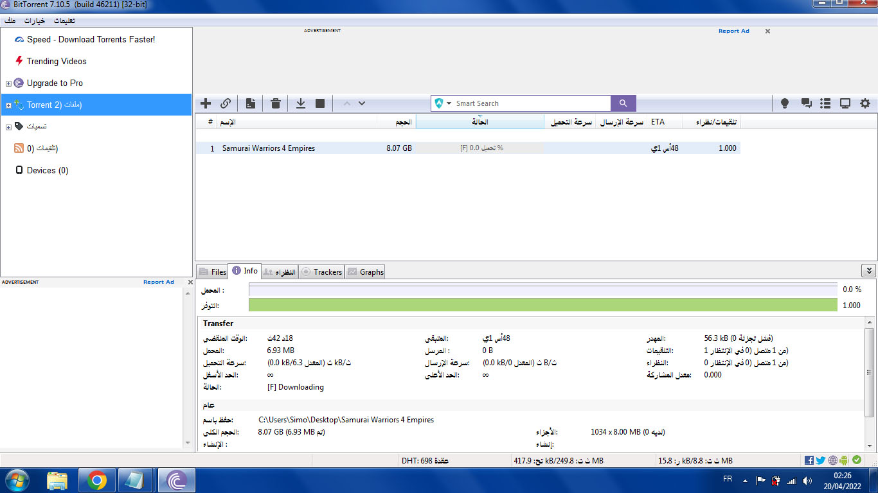878x493 pixels.
Task: Click the Start Torrent download icon
Action: (x=300, y=103)
